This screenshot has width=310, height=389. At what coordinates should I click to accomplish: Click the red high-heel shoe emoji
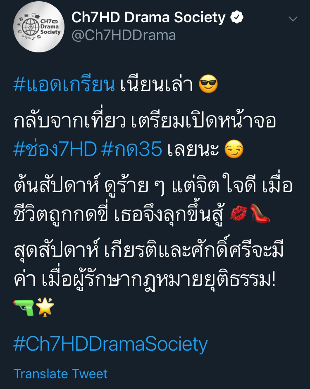pos(260,213)
